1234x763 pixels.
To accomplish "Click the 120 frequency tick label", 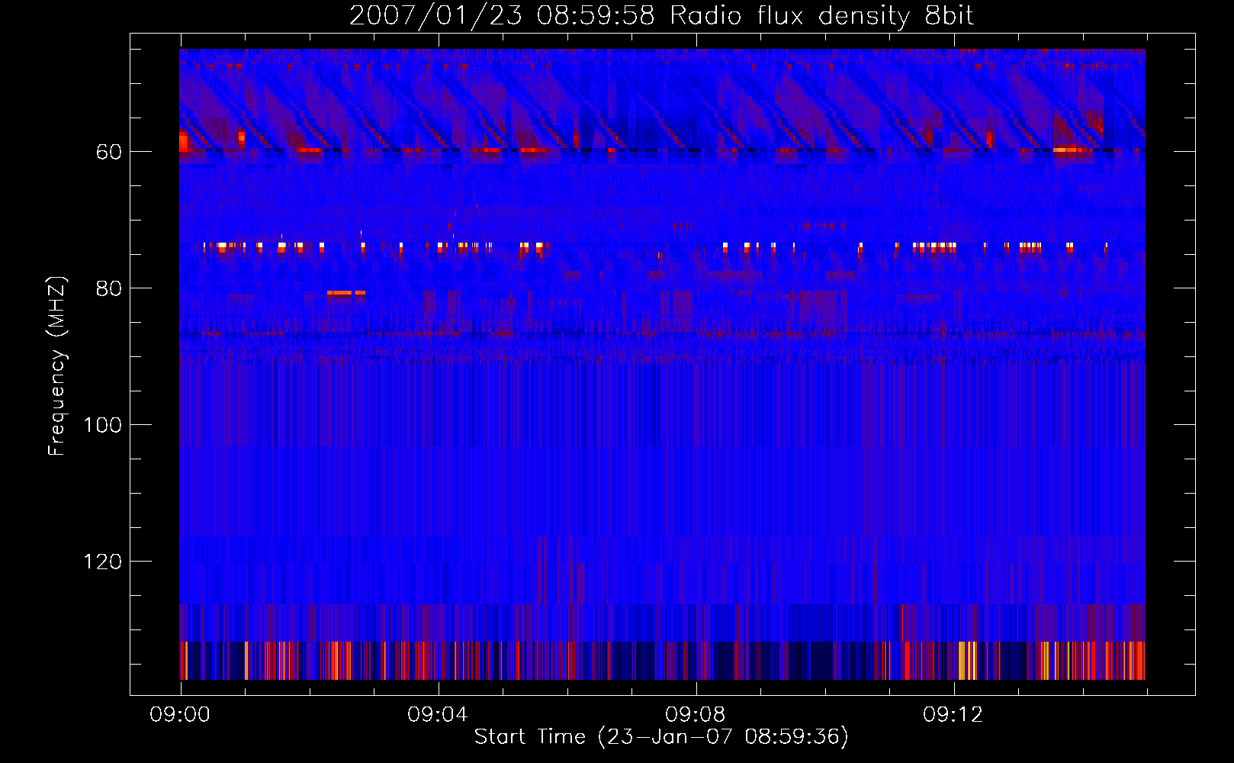I will coord(102,562).
